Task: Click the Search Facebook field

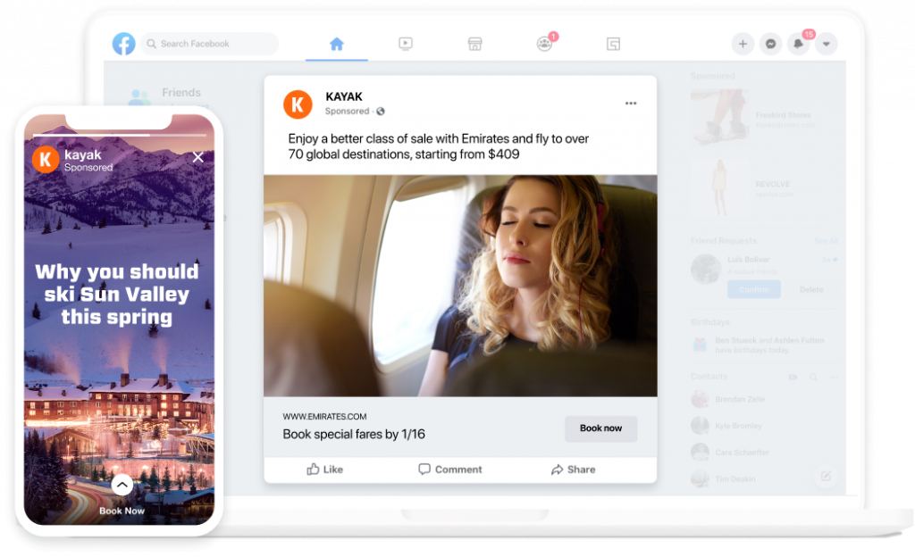Action: 210,44
